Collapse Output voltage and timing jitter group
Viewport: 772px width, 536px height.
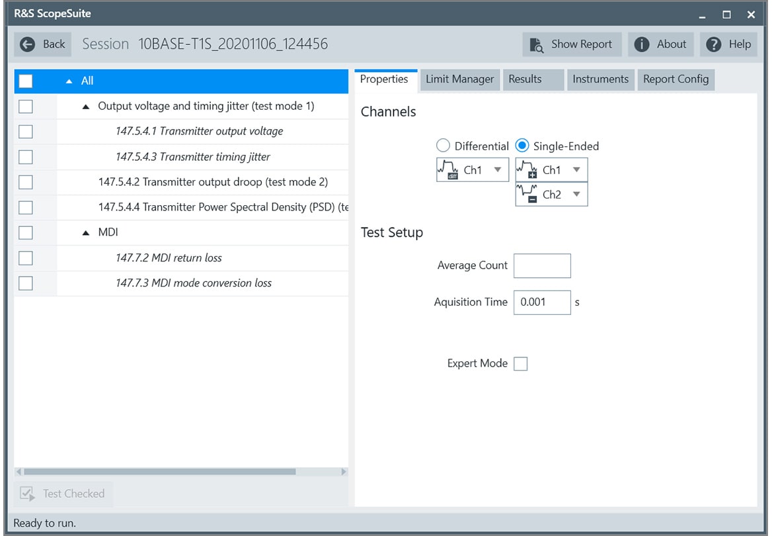pyautogui.click(x=86, y=107)
